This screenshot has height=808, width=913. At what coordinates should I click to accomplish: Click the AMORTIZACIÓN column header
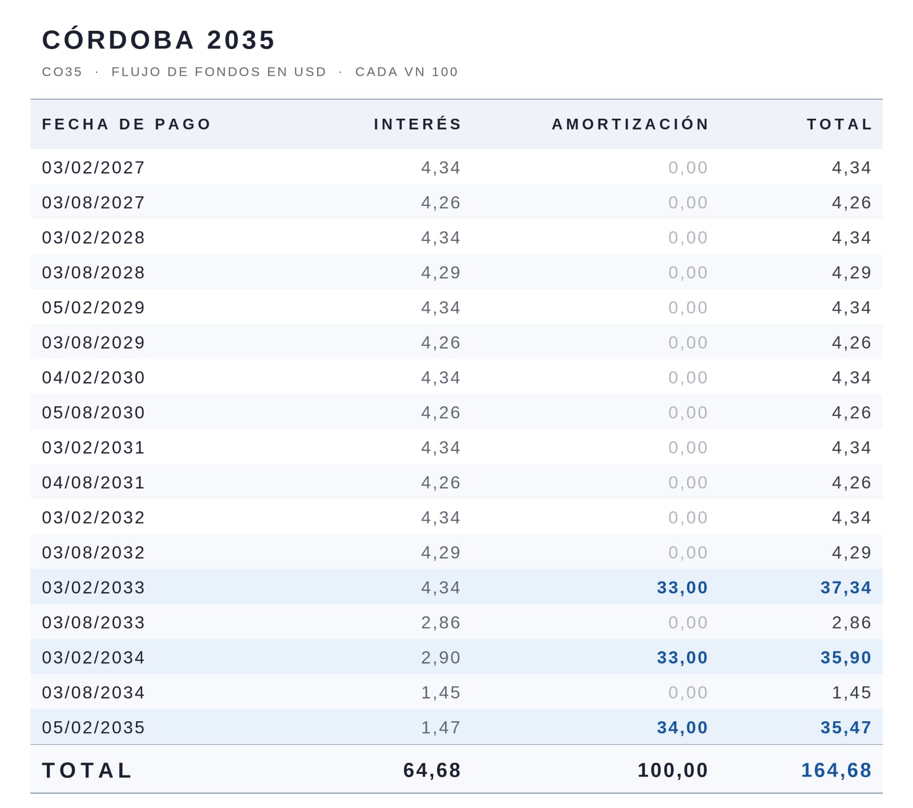pyautogui.click(x=630, y=124)
